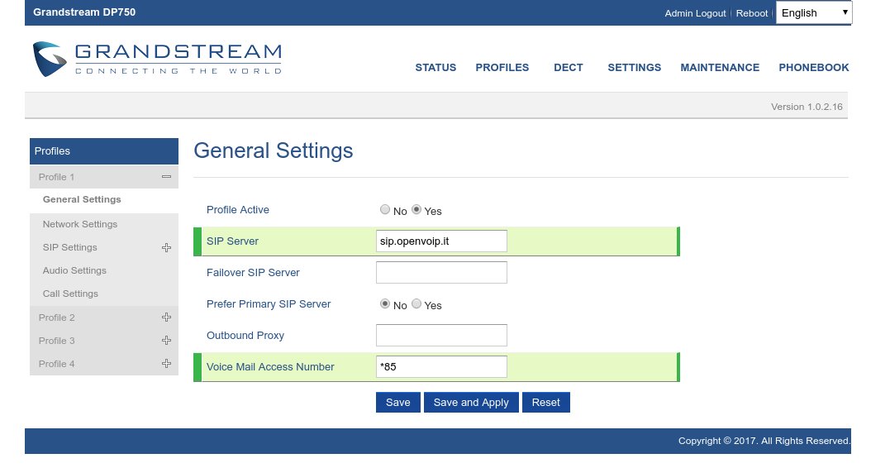Click the Version 1.0.2.16 text
This screenshot has width=871, height=468.
[807, 107]
